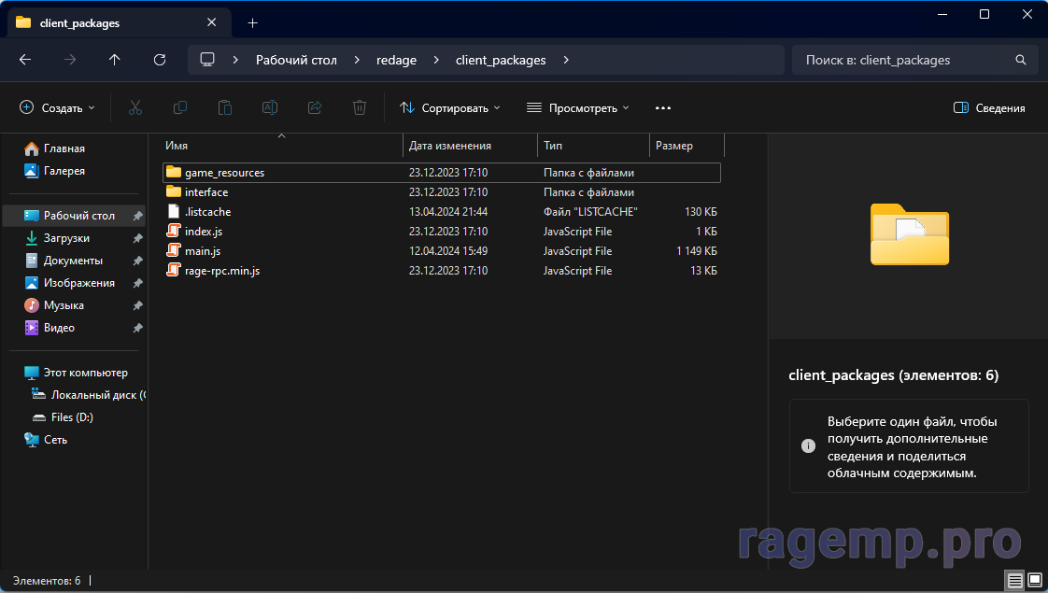Click the Cut scissors icon in toolbar
The height and width of the screenshot is (593, 1048).
[x=135, y=108]
